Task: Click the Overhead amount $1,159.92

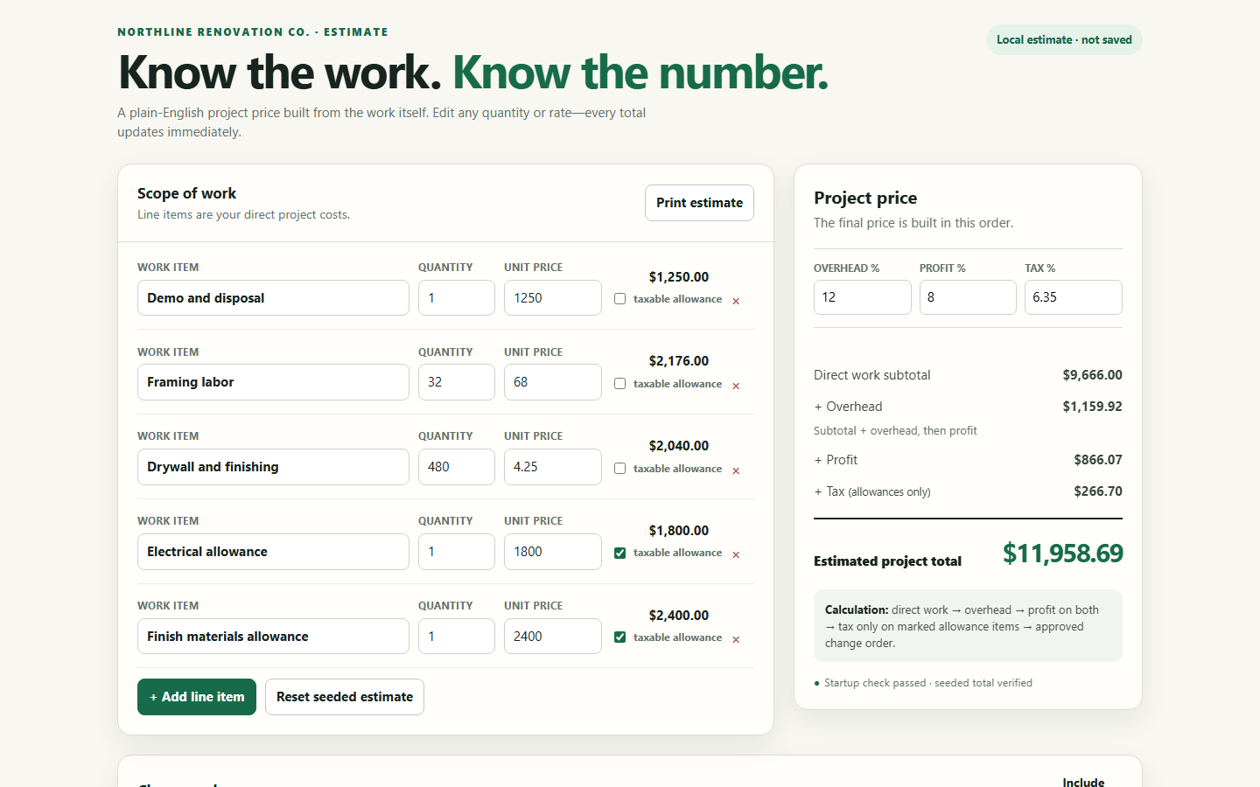Action: click(1093, 407)
